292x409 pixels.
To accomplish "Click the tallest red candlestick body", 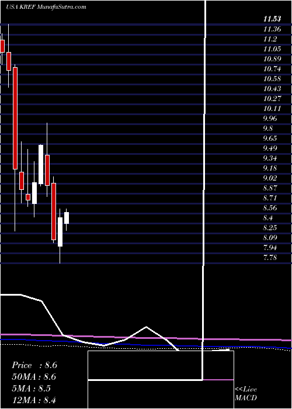I will [x=15, y=118].
